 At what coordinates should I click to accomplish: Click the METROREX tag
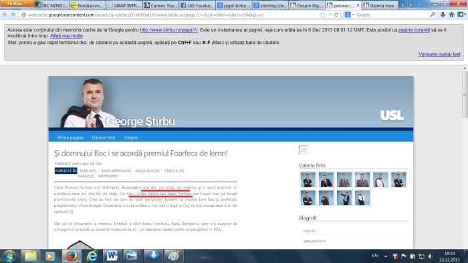tap(108, 176)
